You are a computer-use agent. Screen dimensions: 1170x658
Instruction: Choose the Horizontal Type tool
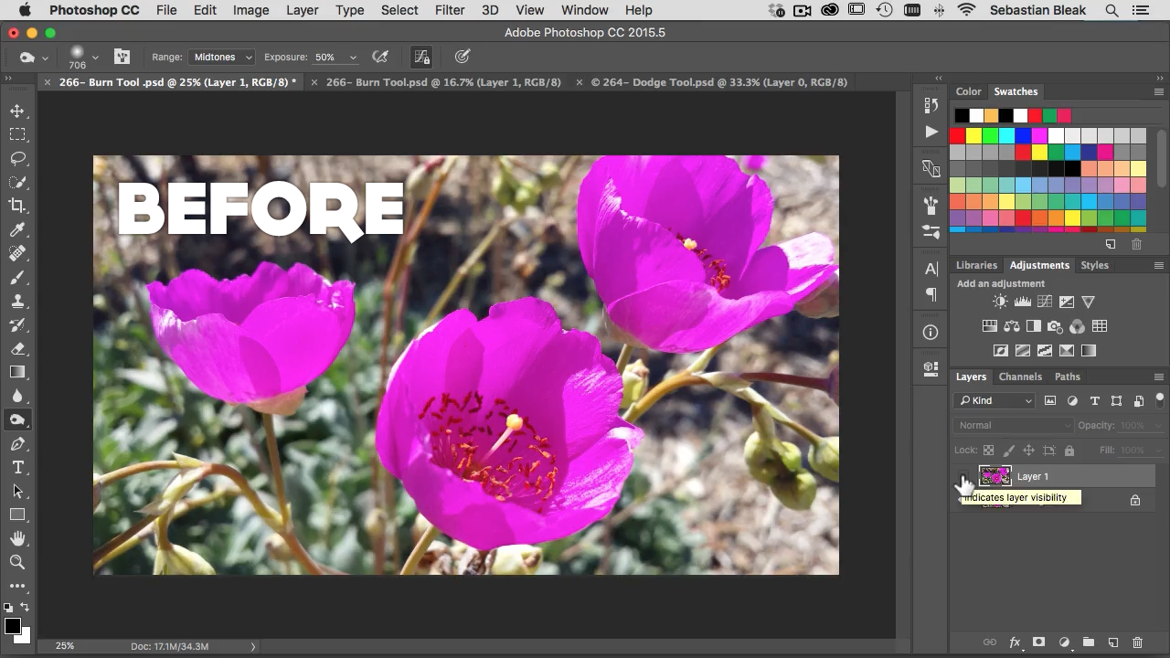[x=17, y=467]
